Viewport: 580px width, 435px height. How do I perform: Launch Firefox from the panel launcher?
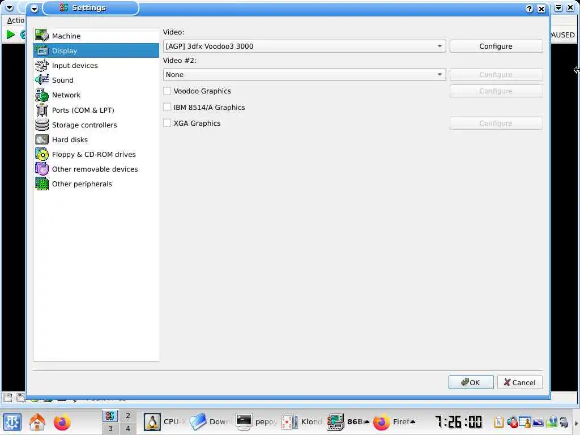[x=62, y=421]
